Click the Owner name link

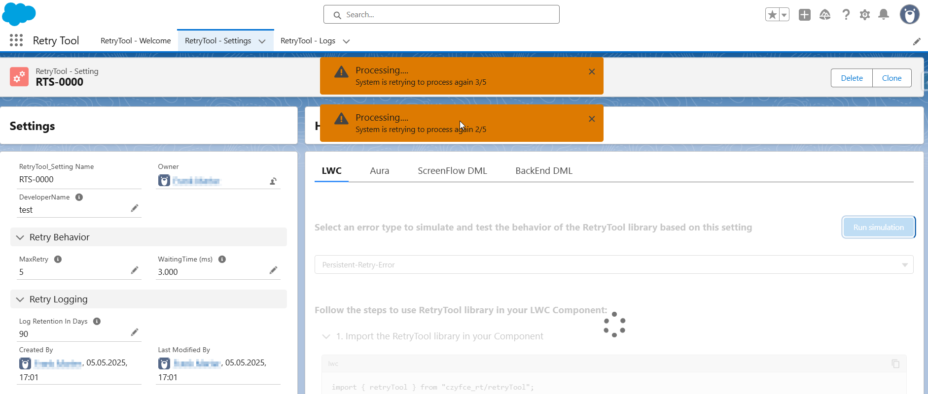196,181
